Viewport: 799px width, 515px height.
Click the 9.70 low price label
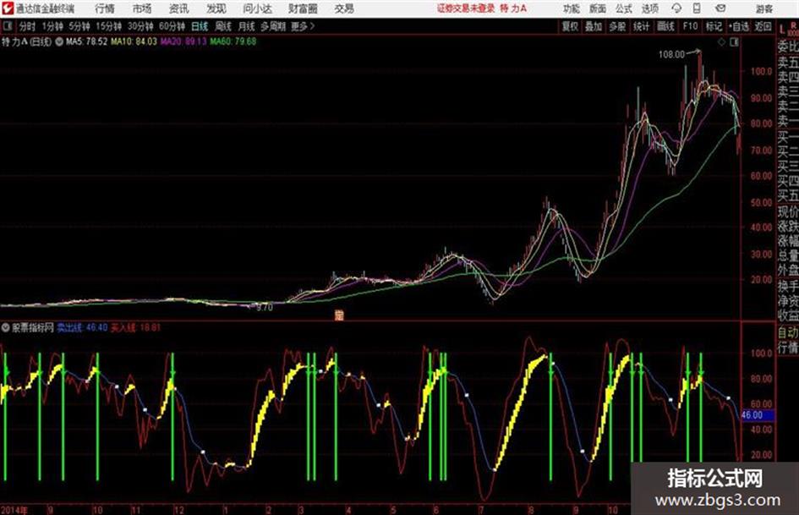coord(265,308)
